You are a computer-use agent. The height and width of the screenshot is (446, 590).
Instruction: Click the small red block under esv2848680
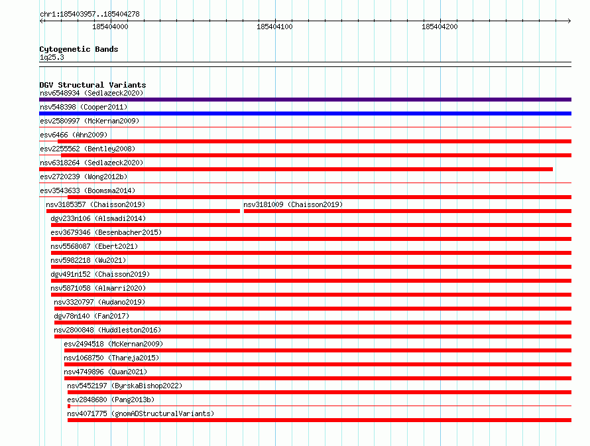[x=69, y=406]
